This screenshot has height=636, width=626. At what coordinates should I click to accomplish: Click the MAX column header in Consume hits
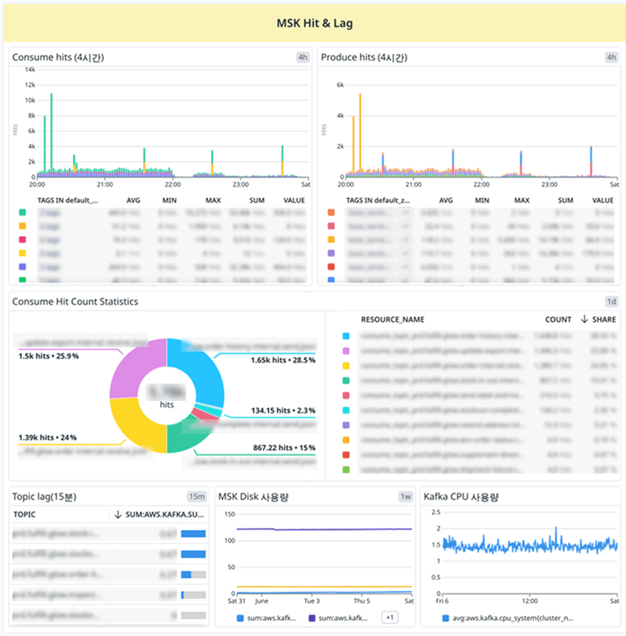coord(213,201)
